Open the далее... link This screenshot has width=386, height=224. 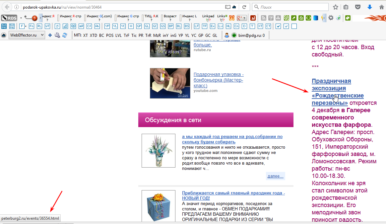276,176
